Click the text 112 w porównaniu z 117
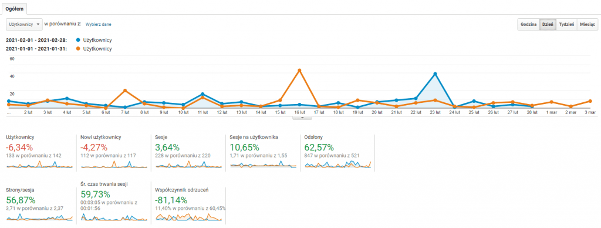This screenshot has height=228, width=601. tap(107, 156)
